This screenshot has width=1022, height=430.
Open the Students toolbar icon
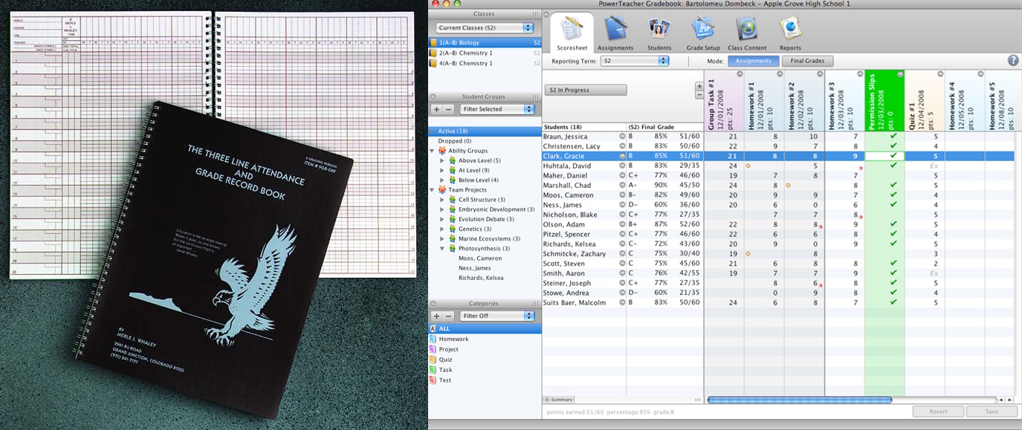[x=659, y=30]
